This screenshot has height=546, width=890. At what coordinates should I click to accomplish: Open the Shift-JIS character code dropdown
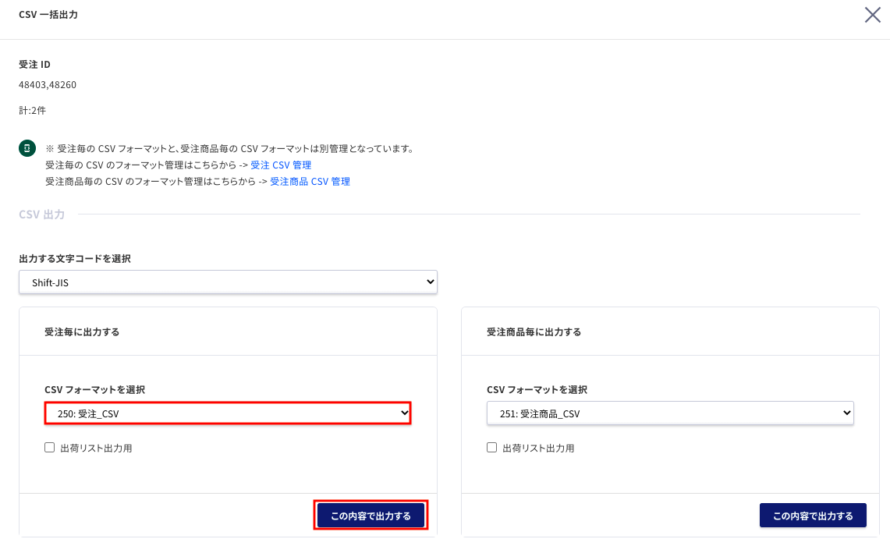[229, 282]
